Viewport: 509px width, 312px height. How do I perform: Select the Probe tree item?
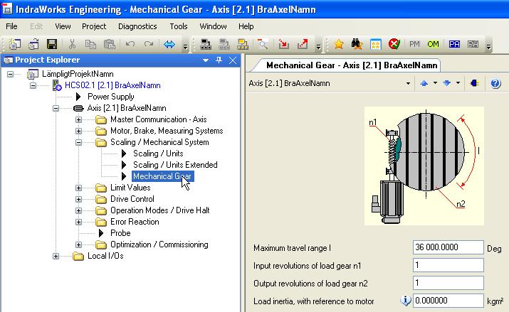tap(120, 233)
